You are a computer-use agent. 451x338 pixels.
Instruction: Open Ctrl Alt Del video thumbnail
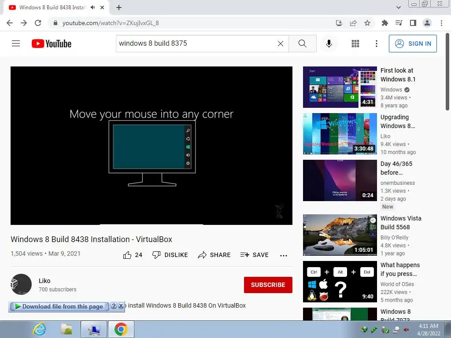[x=340, y=281]
